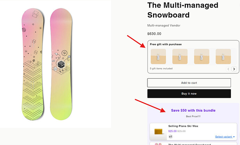Click the Buy it now button

tap(189, 94)
